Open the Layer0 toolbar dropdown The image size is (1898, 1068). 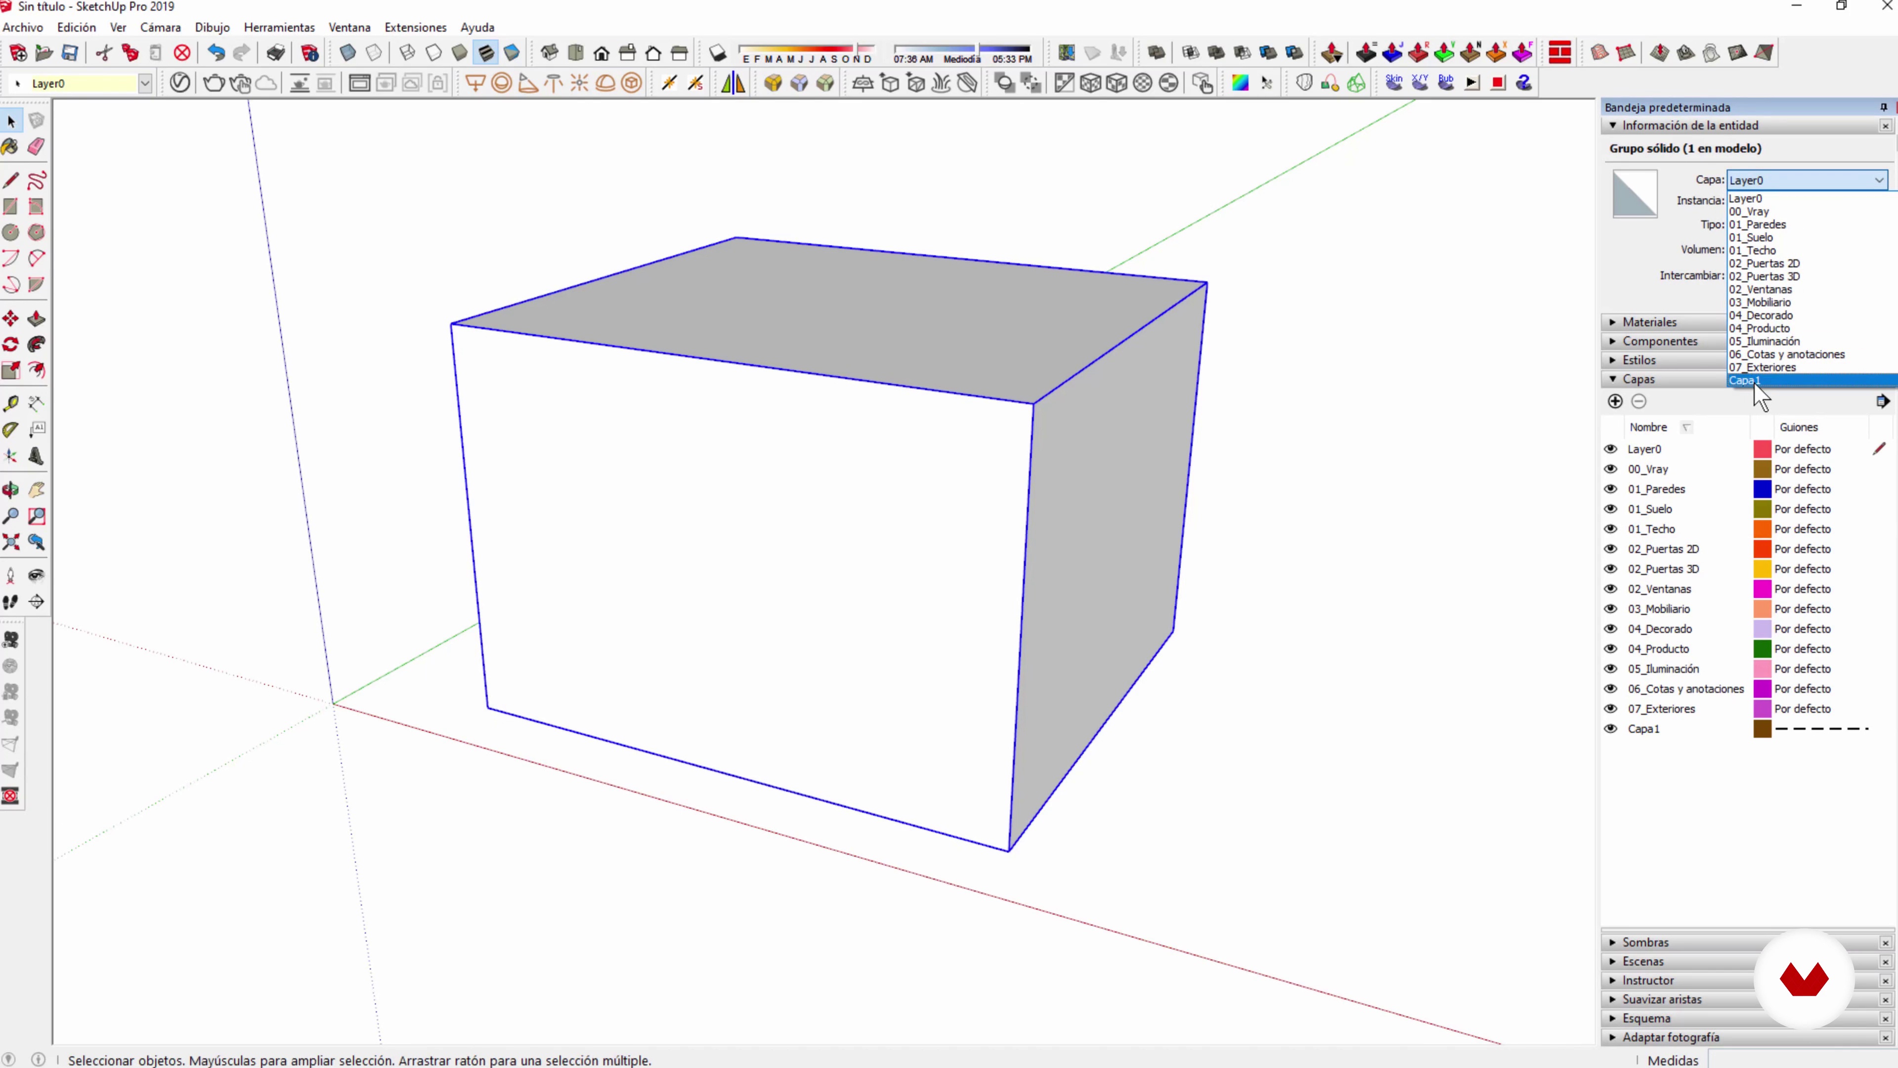point(145,83)
